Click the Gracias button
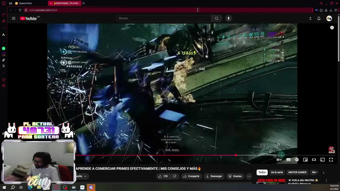 point(235,176)
